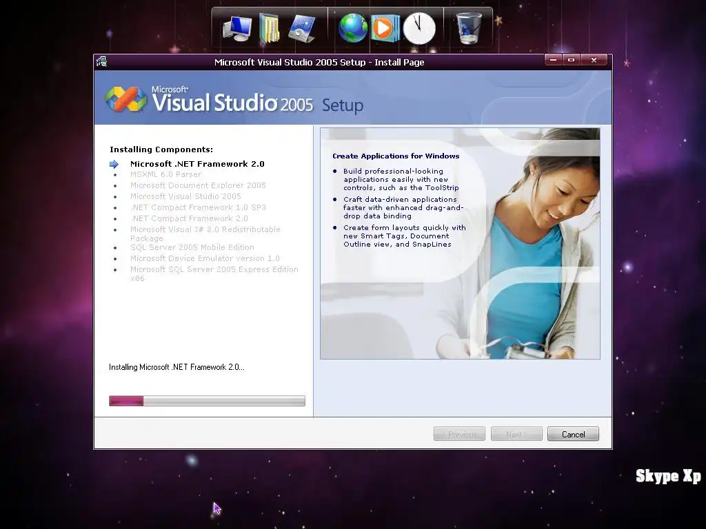This screenshot has height=529, width=706.
Task: Select .NET Compact Framework 1.0 SP3 entry
Action: coord(198,207)
